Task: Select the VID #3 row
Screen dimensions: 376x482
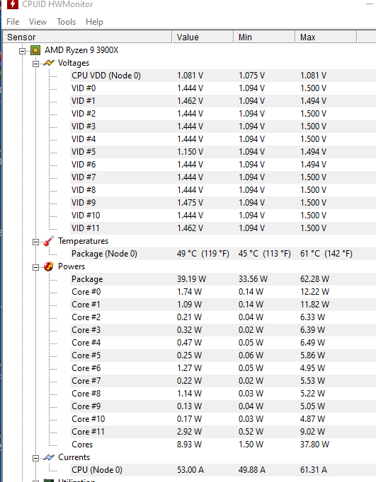Action: click(x=223, y=127)
